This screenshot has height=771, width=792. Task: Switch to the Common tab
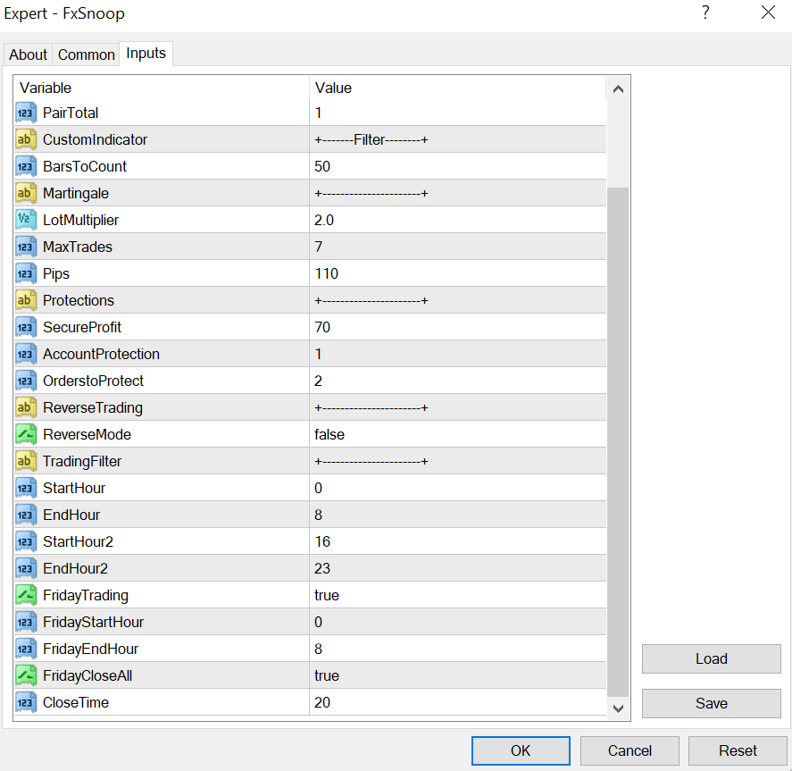(87, 54)
